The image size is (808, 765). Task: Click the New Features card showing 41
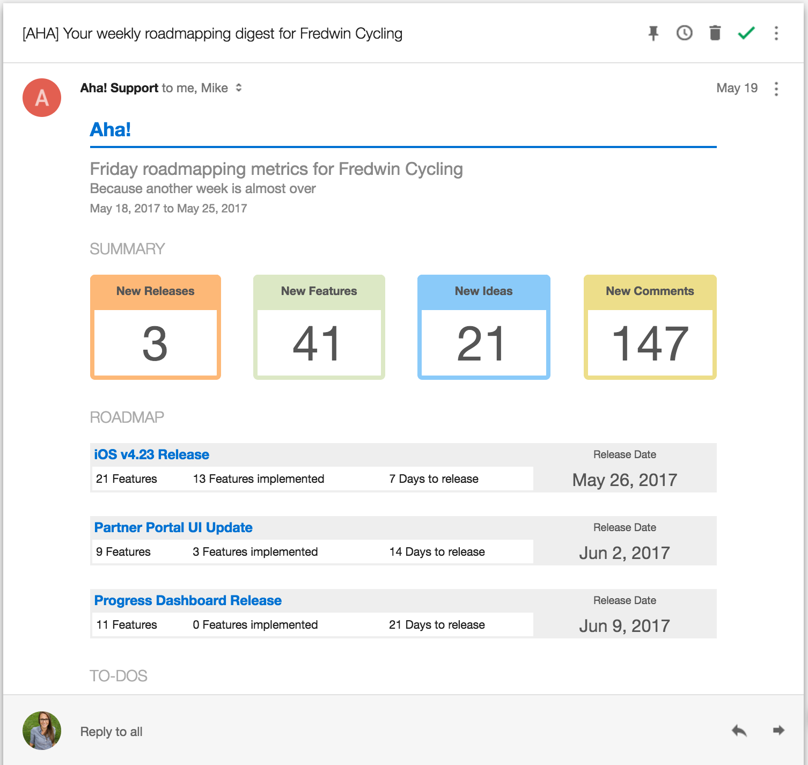pyautogui.click(x=319, y=327)
